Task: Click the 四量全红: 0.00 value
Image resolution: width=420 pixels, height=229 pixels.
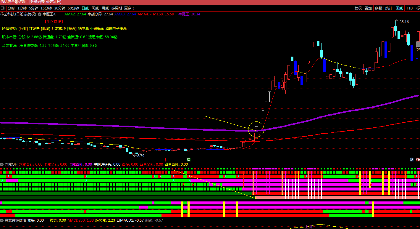Action: coord(151,164)
